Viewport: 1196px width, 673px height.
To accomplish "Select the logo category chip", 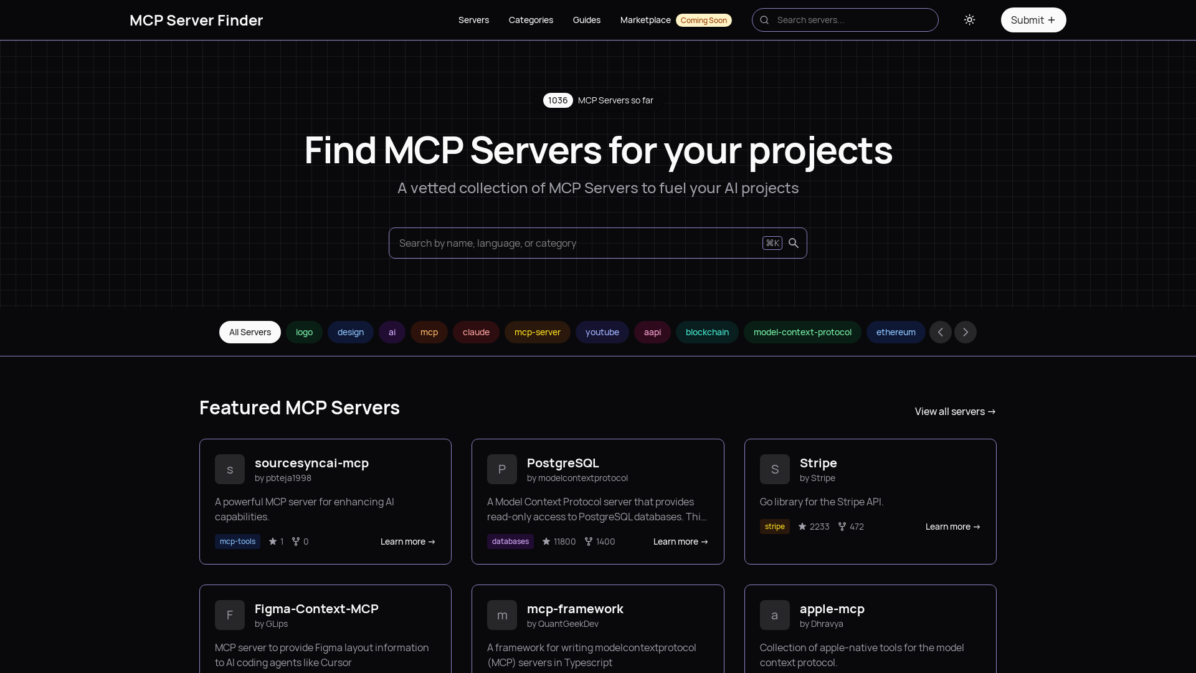I will (x=304, y=332).
